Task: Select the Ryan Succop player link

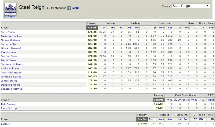Action: pyautogui.click(x=9, y=108)
